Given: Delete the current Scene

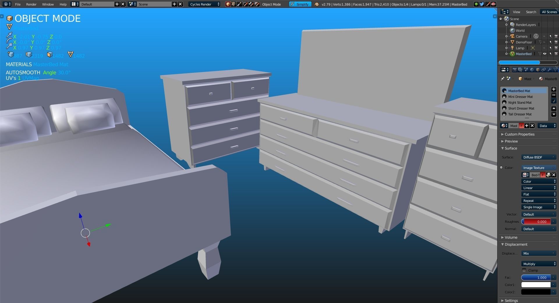Looking at the screenshot, I should 180,4.
